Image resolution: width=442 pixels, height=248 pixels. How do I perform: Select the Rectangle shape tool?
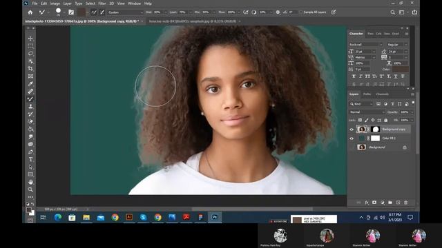[30, 174]
